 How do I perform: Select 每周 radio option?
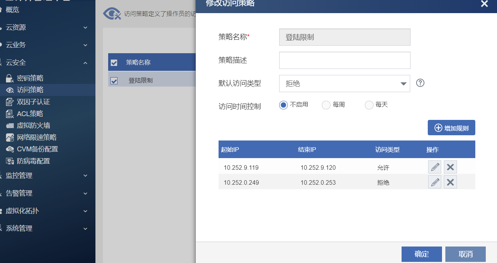tap(326, 105)
